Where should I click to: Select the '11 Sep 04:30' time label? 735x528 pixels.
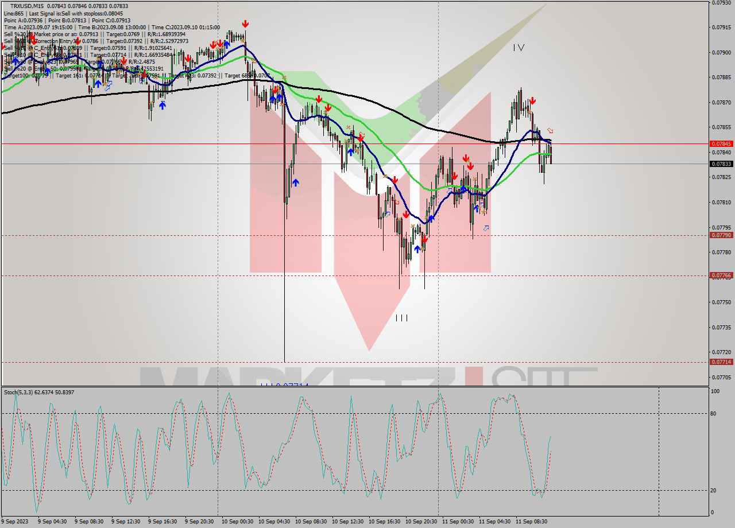click(x=494, y=522)
